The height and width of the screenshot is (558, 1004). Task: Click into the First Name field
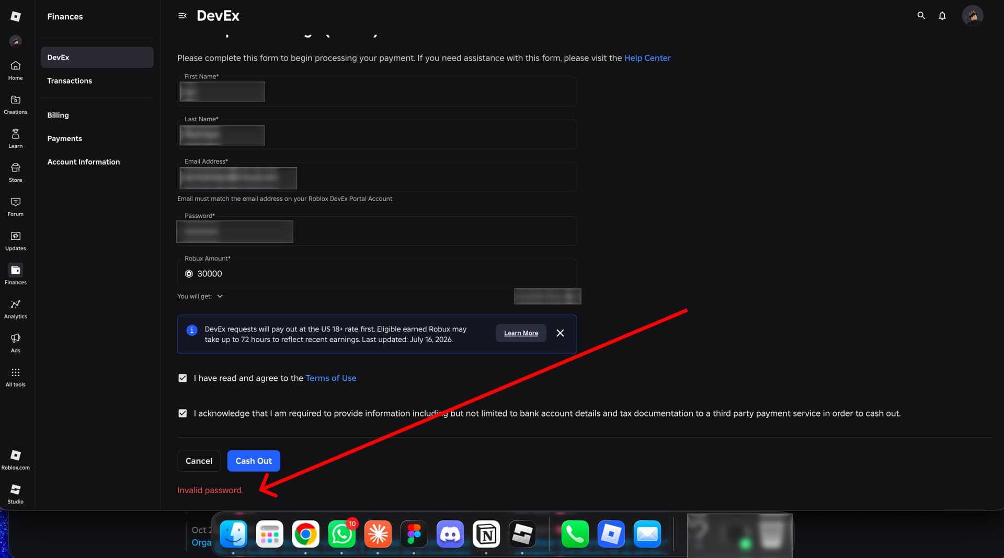pos(377,92)
